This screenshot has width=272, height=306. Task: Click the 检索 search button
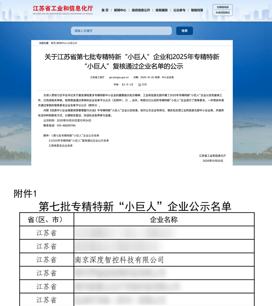point(184,30)
